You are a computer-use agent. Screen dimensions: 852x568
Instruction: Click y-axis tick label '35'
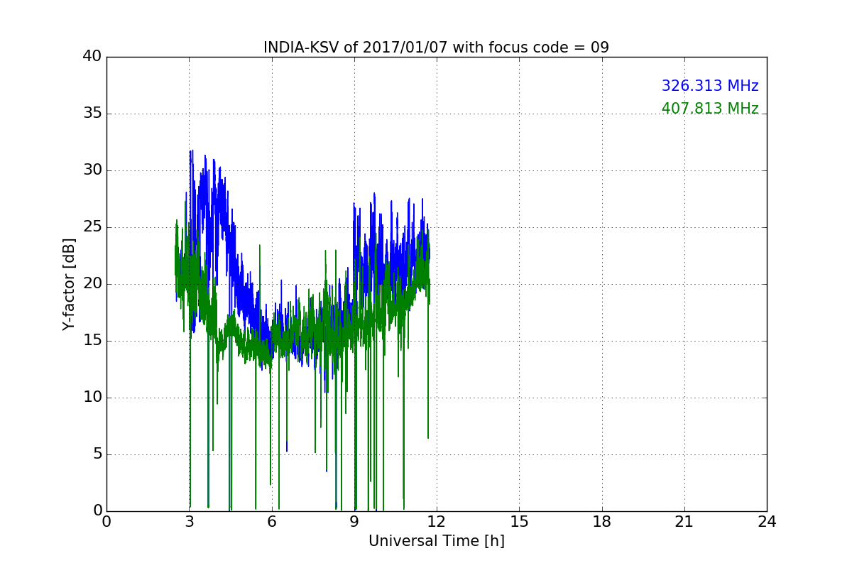pyautogui.click(x=92, y=114)
